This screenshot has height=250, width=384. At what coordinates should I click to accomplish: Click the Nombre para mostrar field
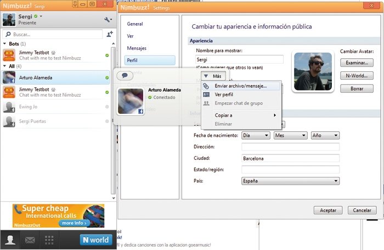tap(239, 59)
